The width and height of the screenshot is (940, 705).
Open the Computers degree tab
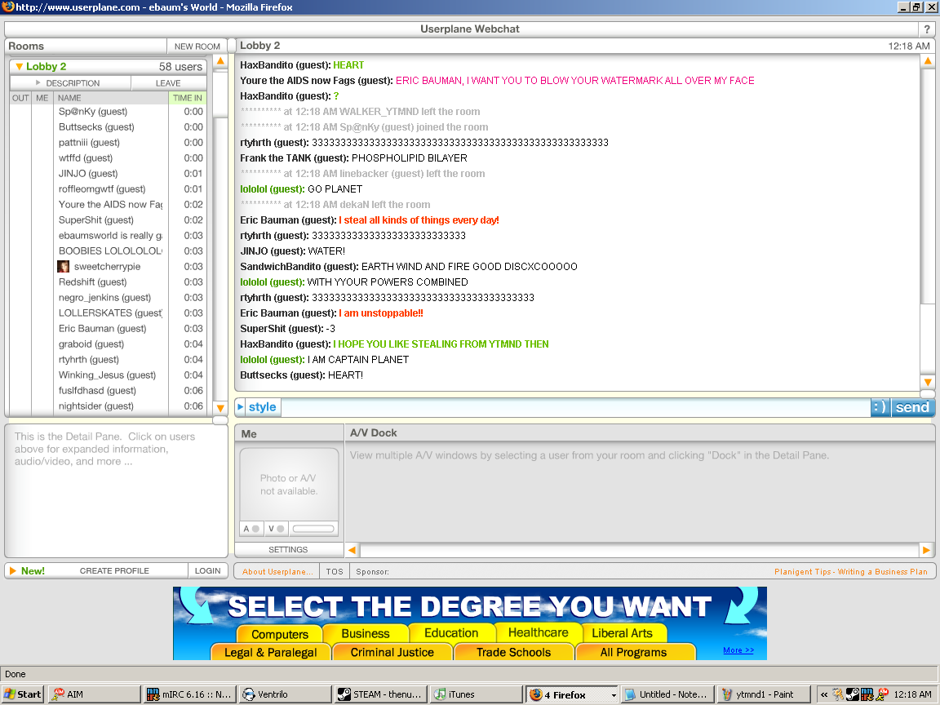279,634
